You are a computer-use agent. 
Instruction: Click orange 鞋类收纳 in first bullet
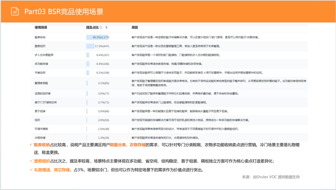42,145
